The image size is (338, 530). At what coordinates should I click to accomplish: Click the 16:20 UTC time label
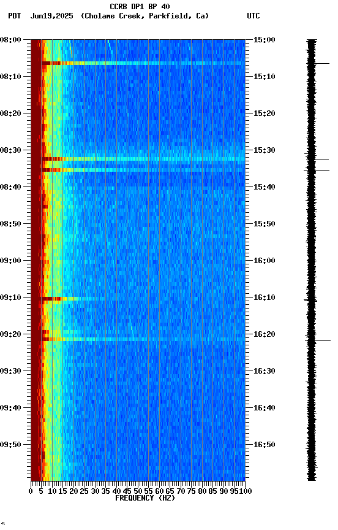click(x=264, y=334)
